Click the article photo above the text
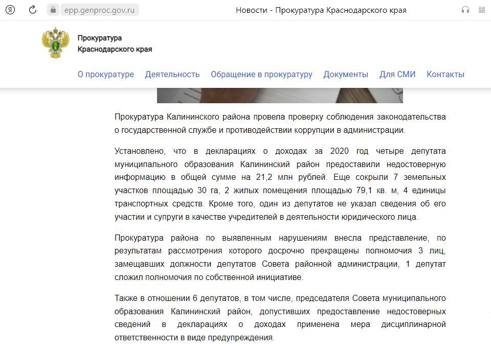Image resolution: width=491 pixels, height=350 pixels. [280, 96]
